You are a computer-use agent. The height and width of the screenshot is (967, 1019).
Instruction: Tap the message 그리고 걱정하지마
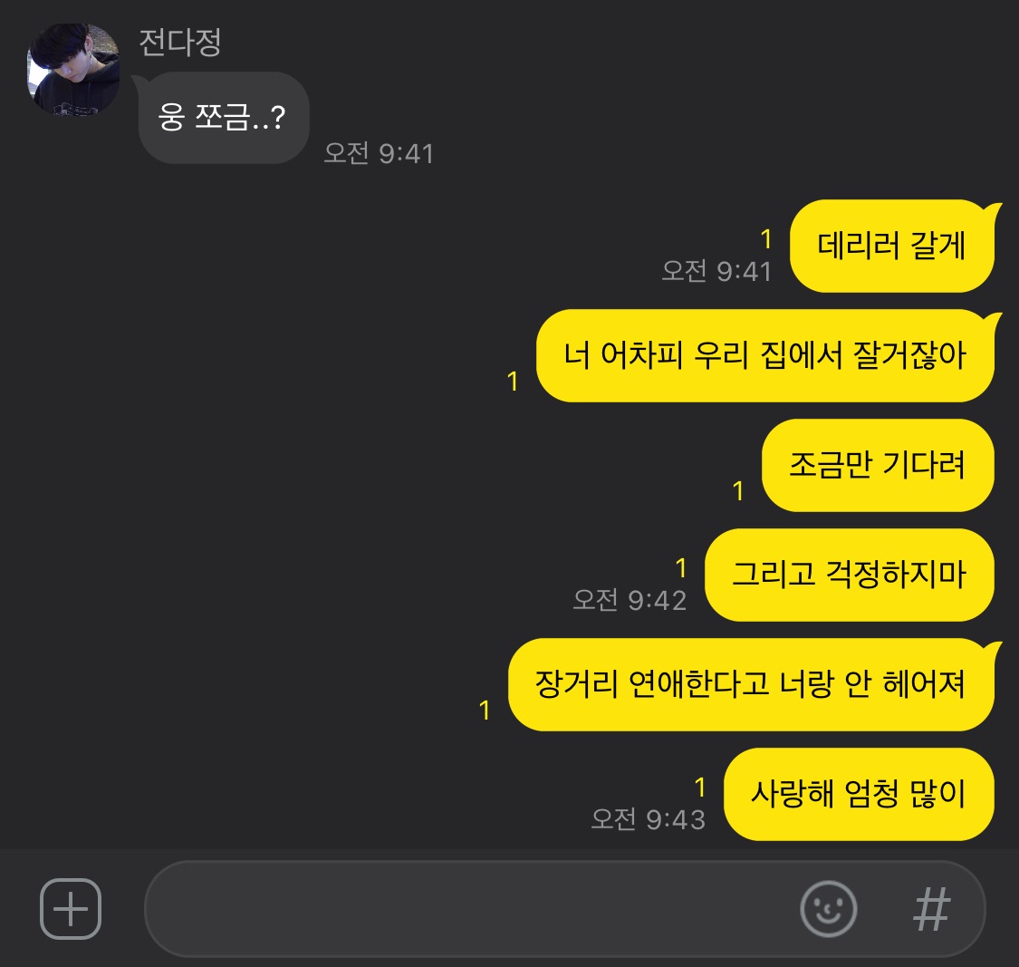pos(850,575)
